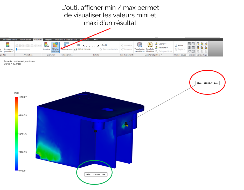Click the Résultats Moldflow icon
Screen dimensions: 244x190
150,45
